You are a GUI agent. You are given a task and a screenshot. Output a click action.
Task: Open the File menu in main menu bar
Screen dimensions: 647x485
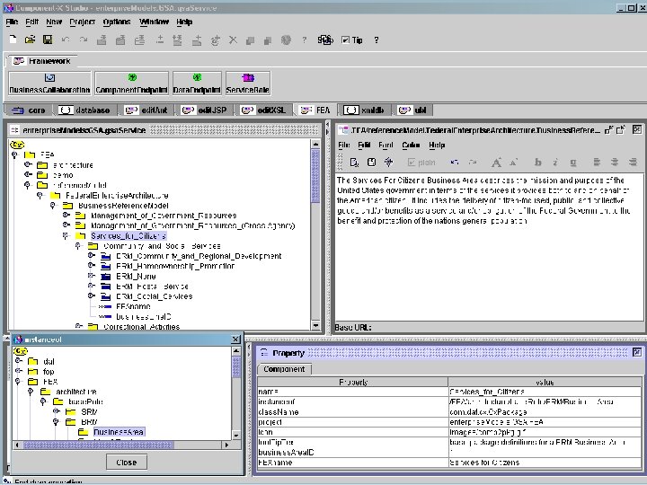coord(12,22)
